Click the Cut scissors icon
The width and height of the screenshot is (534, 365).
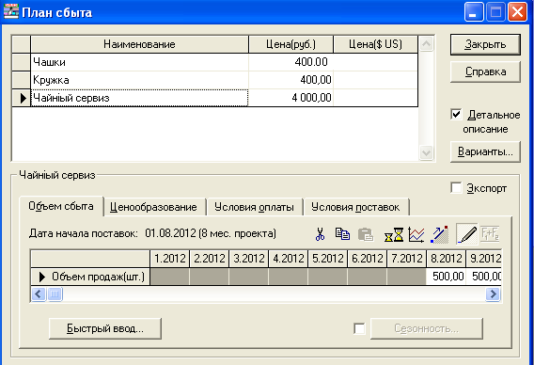(x=320, y=234)
